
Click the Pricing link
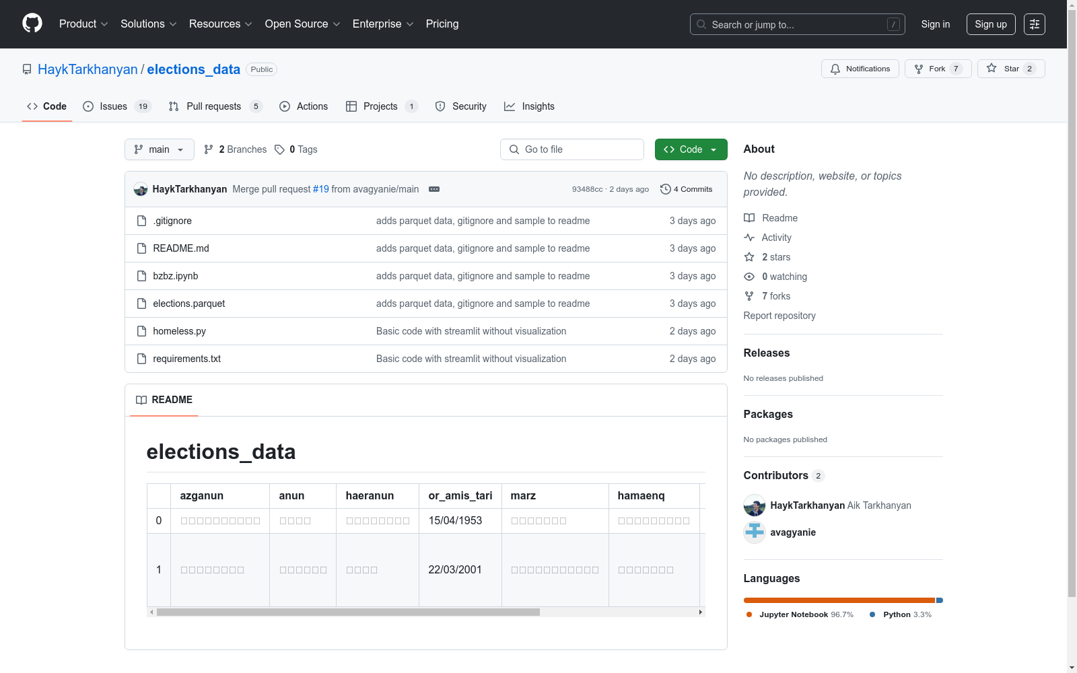coord(442,24)
